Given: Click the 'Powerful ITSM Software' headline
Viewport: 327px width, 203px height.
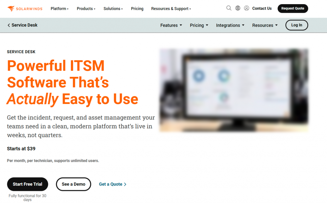Looking at the screenshot, I should [72, 82].
